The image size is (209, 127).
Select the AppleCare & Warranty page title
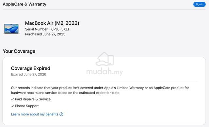click(x=24, y=4)
